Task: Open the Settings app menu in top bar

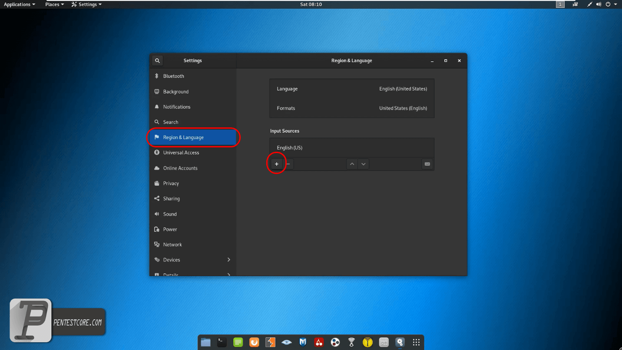Action: point(86,4)
